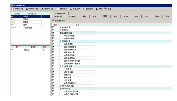Toggle the 会员卡类别 permission checkbox
Viewport: 177px width, 101px height.
[x=53, y=44]
